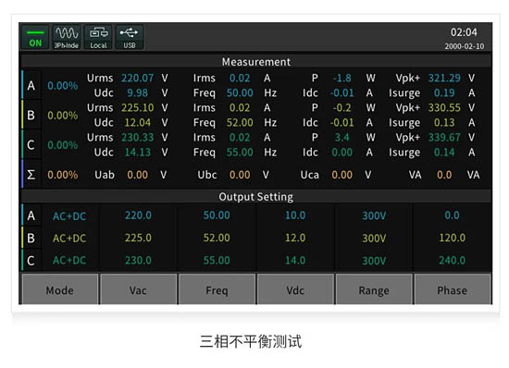Select phase C Urms reading 230.33
This screenshot has width=509, height=368.
[x=137, y=138]
